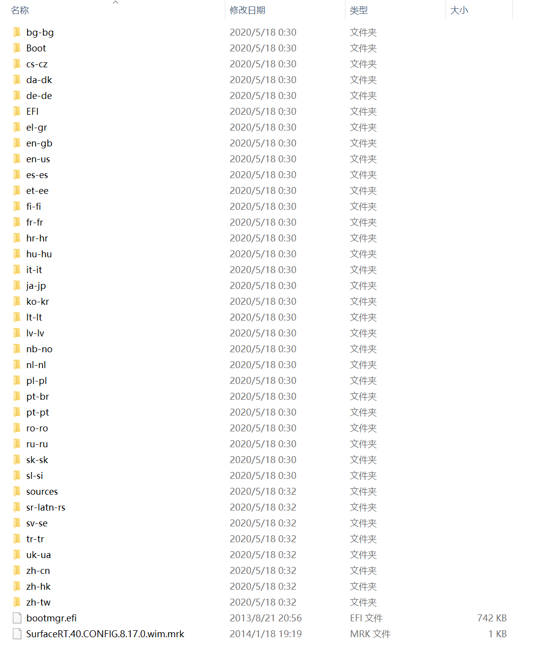Click the SurfaceRT.40.CONFIG wim.mrk file icon
Image resolution: width=540 pixels, height=657 pixels.
coord(17,634)
